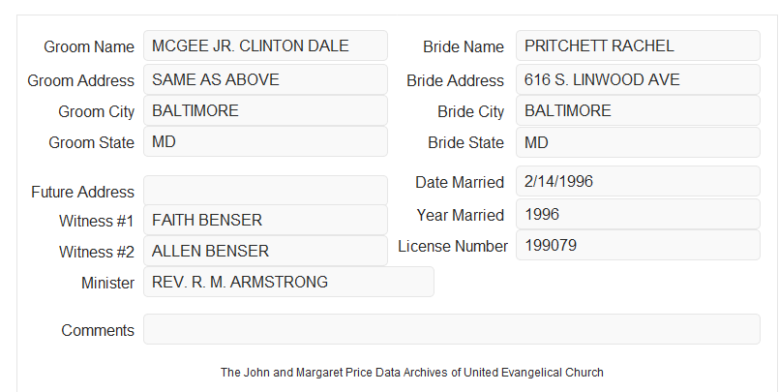Screen dimensions: 779x392
Task: Click the empty Future Address field
Action: pyautogui.click(x=265, y=191)
